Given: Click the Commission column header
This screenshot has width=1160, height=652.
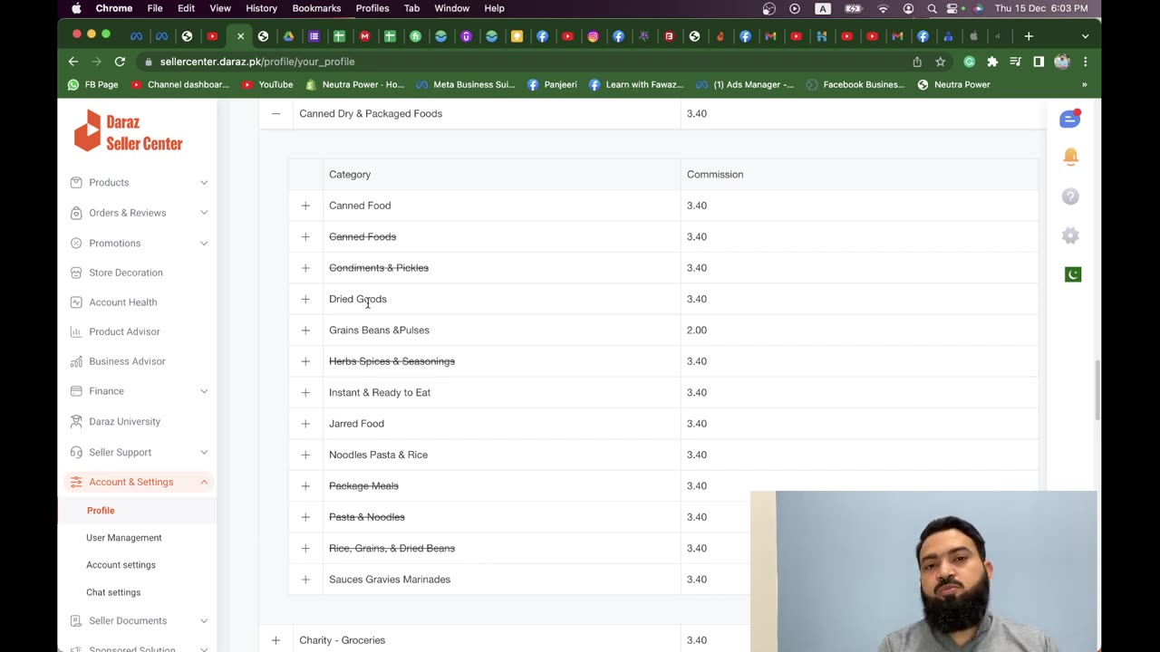Looking at the screenshot, I should click(715, 175).
